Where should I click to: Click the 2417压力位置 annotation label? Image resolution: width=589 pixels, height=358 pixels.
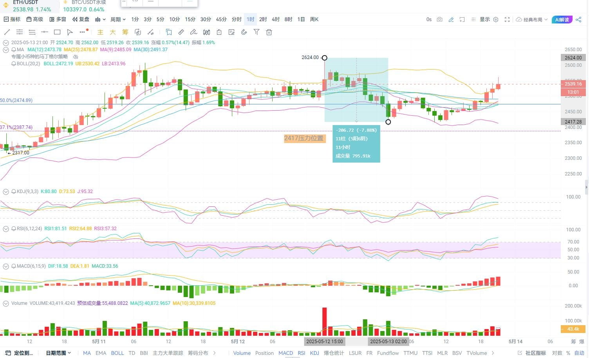304,138
